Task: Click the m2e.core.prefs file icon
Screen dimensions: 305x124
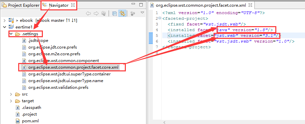Action: (24, 54)
